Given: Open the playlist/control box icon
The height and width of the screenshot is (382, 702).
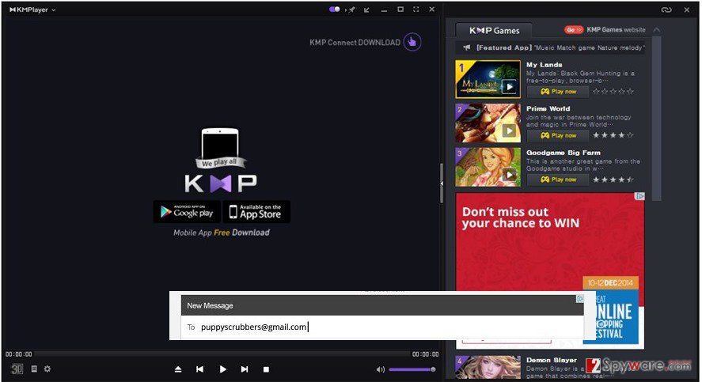Looking at the screenshot, I should coord(34,369).
